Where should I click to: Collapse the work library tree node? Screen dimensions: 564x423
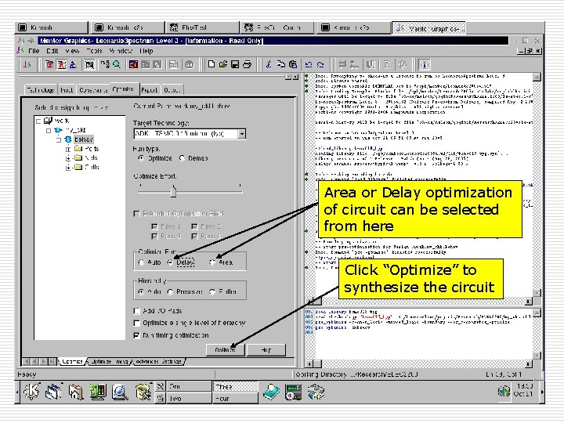(38, 121)
